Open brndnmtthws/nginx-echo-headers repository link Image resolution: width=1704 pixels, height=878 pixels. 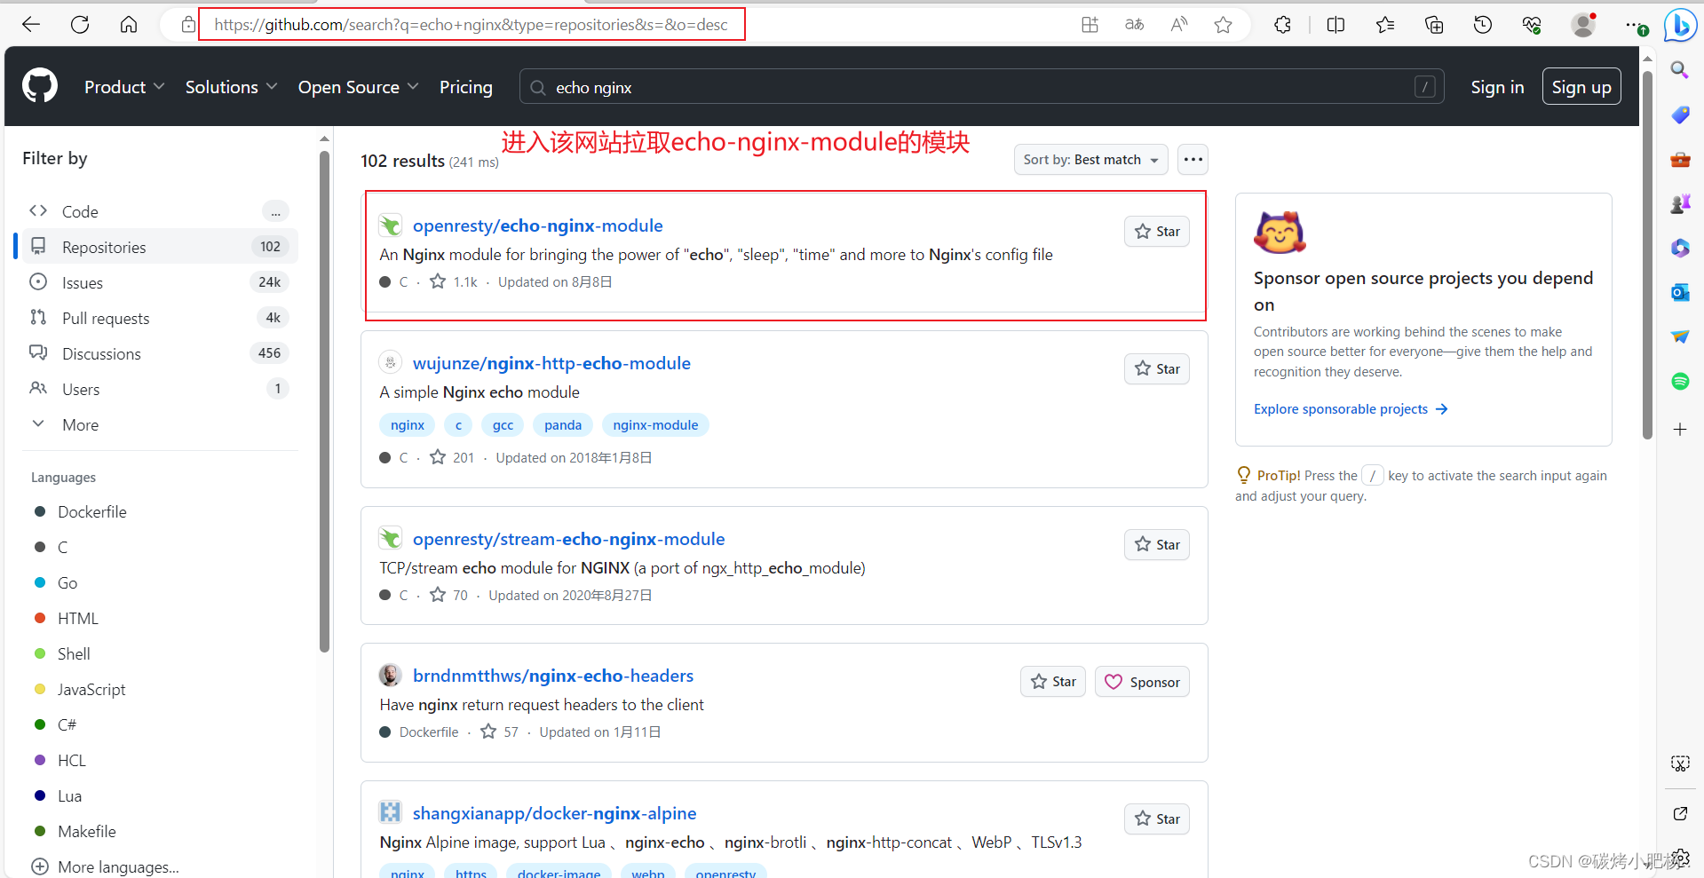pyautogui.click(x=553, y=676)
